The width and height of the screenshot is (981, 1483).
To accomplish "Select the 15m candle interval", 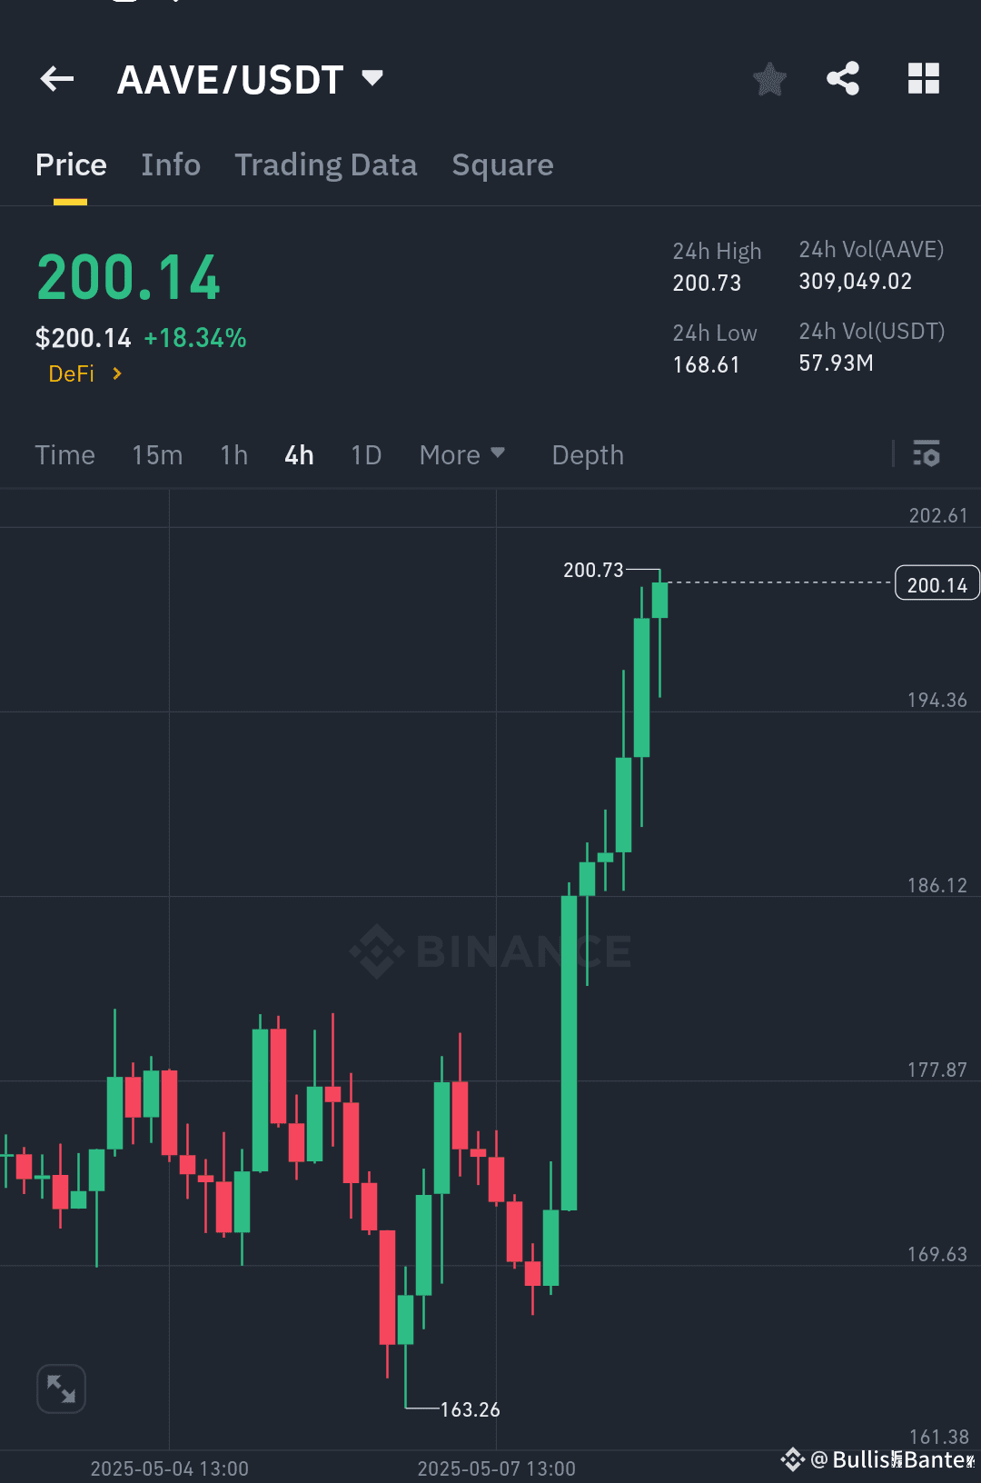I will [x=156, y=454].
